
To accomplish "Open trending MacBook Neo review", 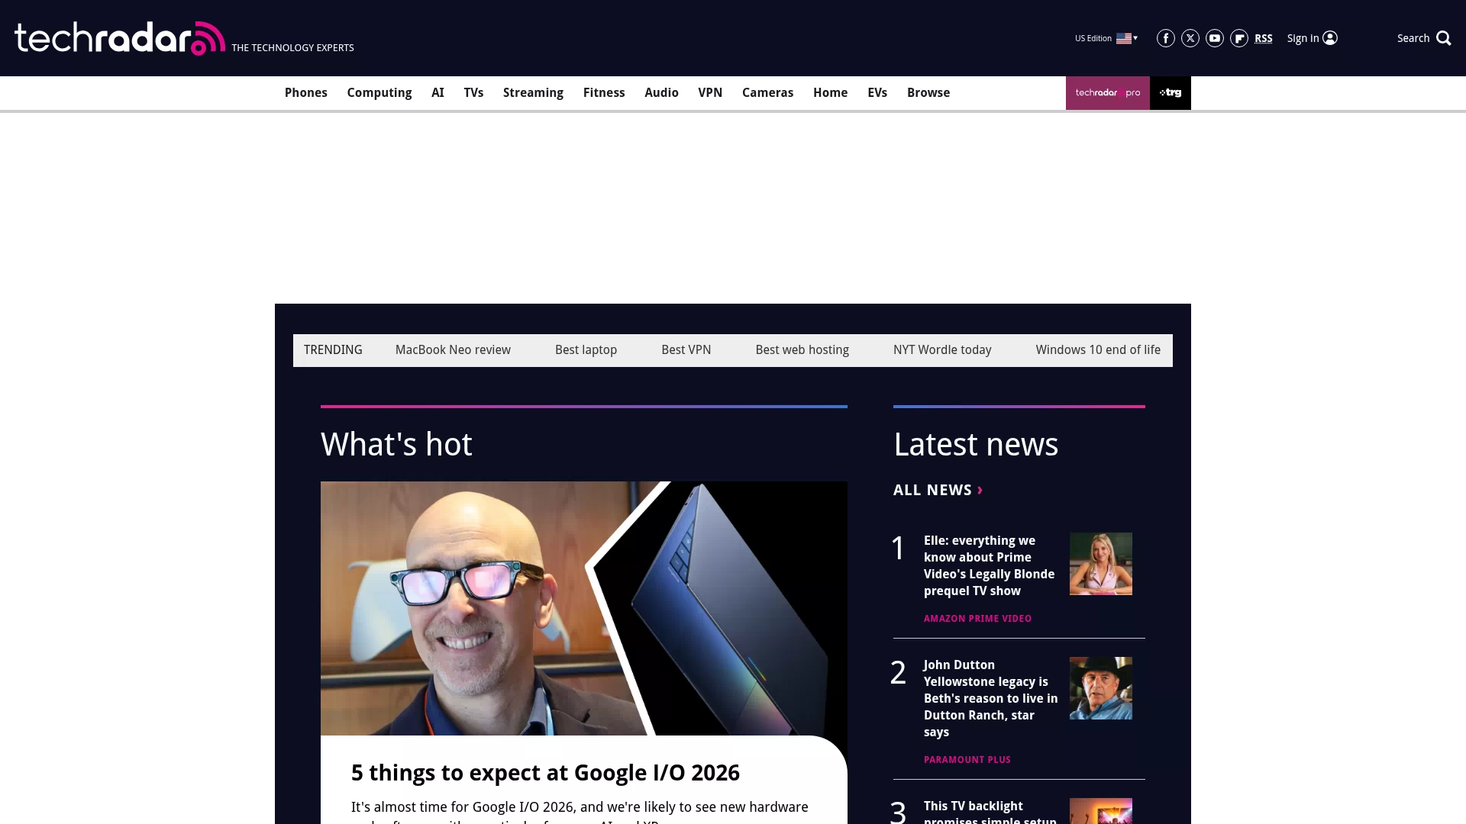I will (x=453, y=350).
